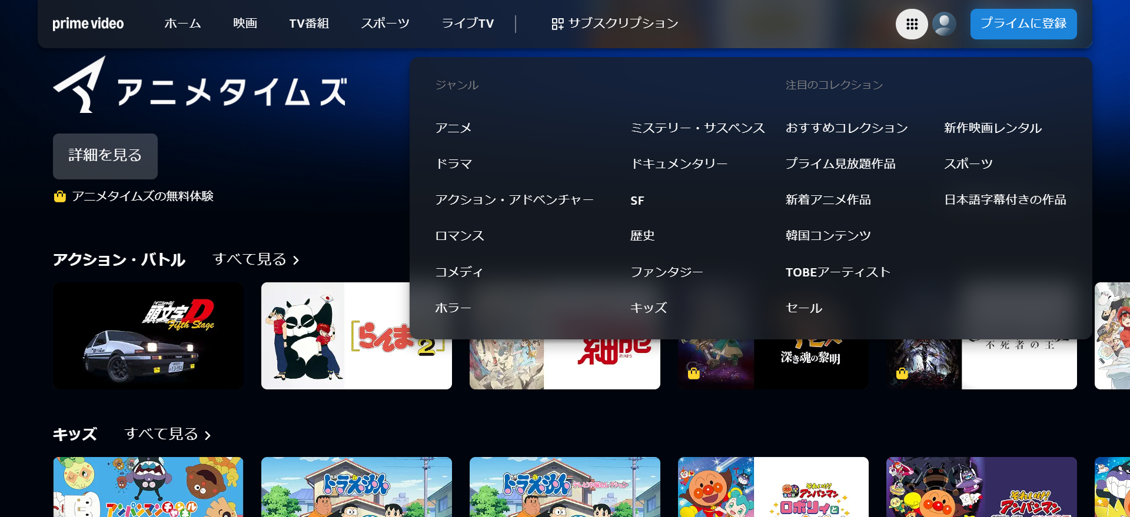Open プライム見放題作品 collection
This screenshot has width=1130, height=517.
[x=840, y=164]
